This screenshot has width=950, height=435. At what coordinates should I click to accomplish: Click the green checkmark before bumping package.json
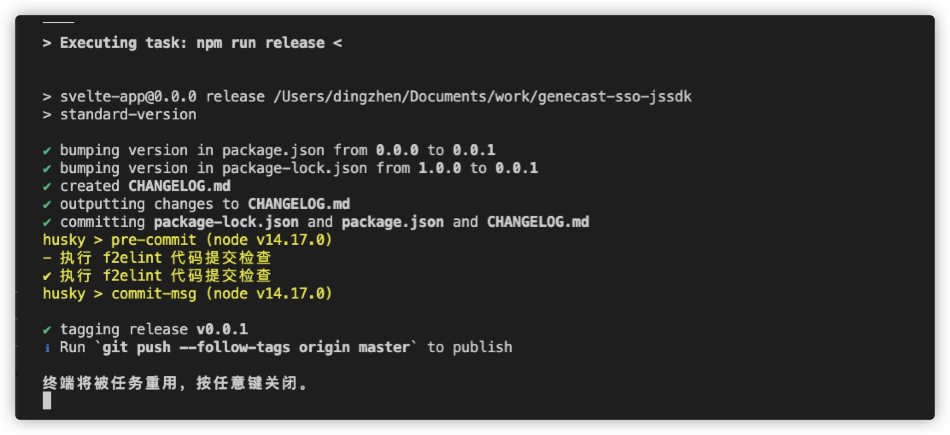pyautogui.click(x=47, y=151)
